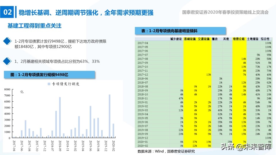Click the 2020-01 row label in the table
276x155 pixels.
[143, 142]
